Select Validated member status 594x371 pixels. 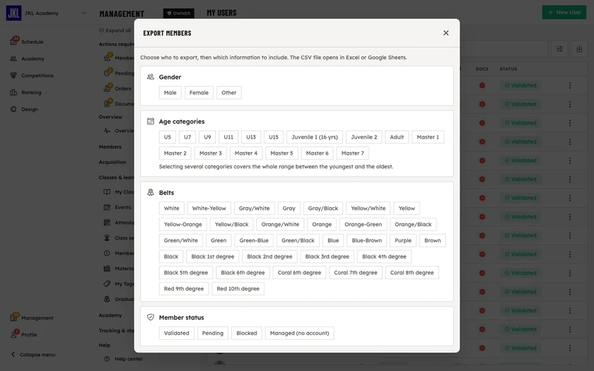point(177,333)
